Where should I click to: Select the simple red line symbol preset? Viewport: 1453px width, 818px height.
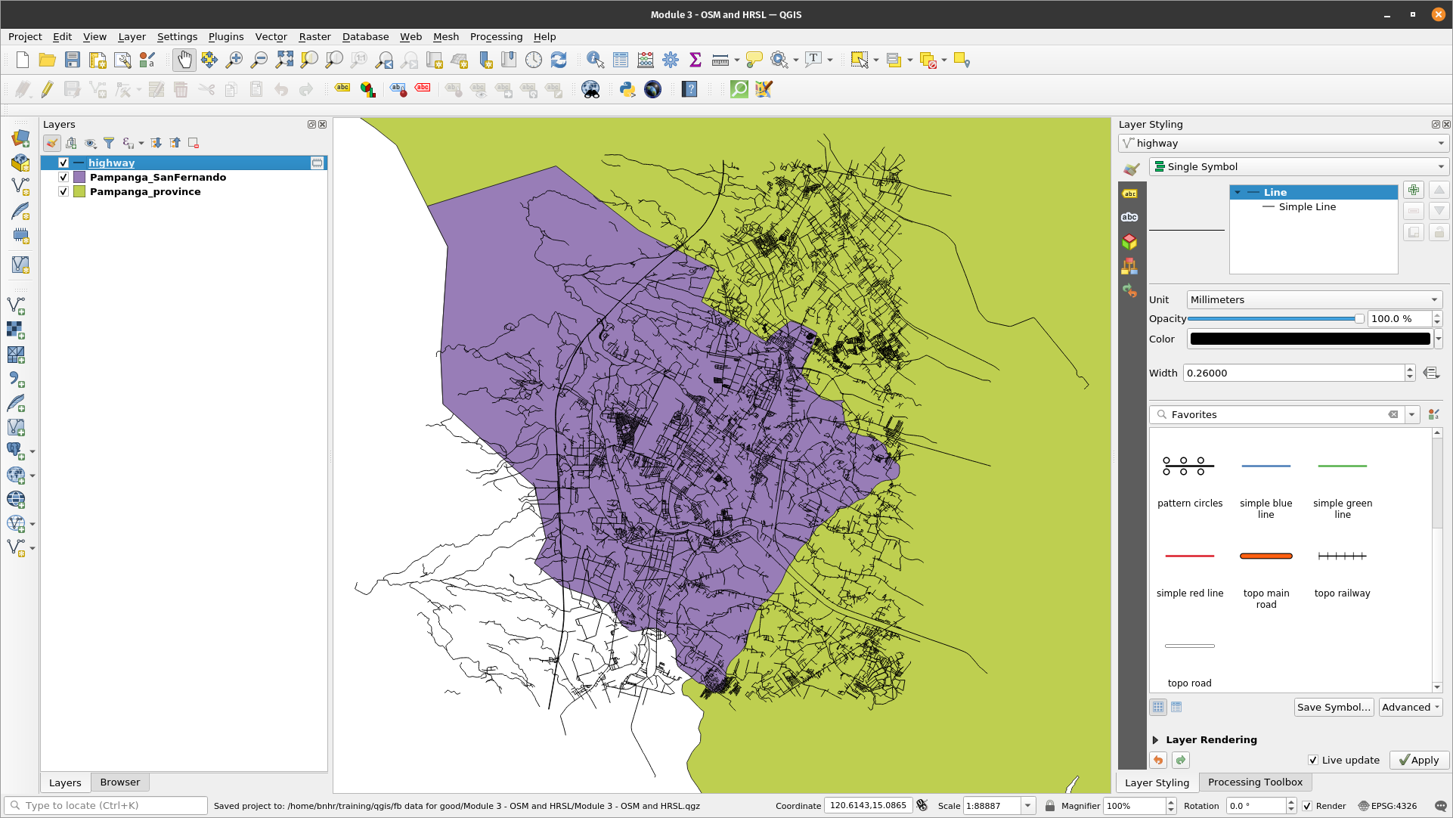tap(1189, 556)
